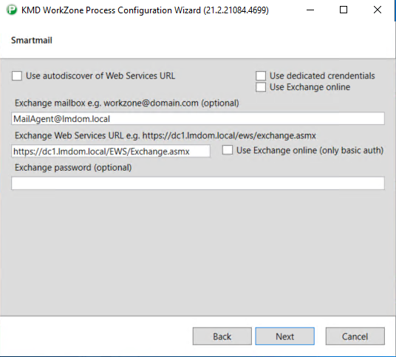
Task: Click the green WorkZone Process app icon
Action: tap(12, 10)
